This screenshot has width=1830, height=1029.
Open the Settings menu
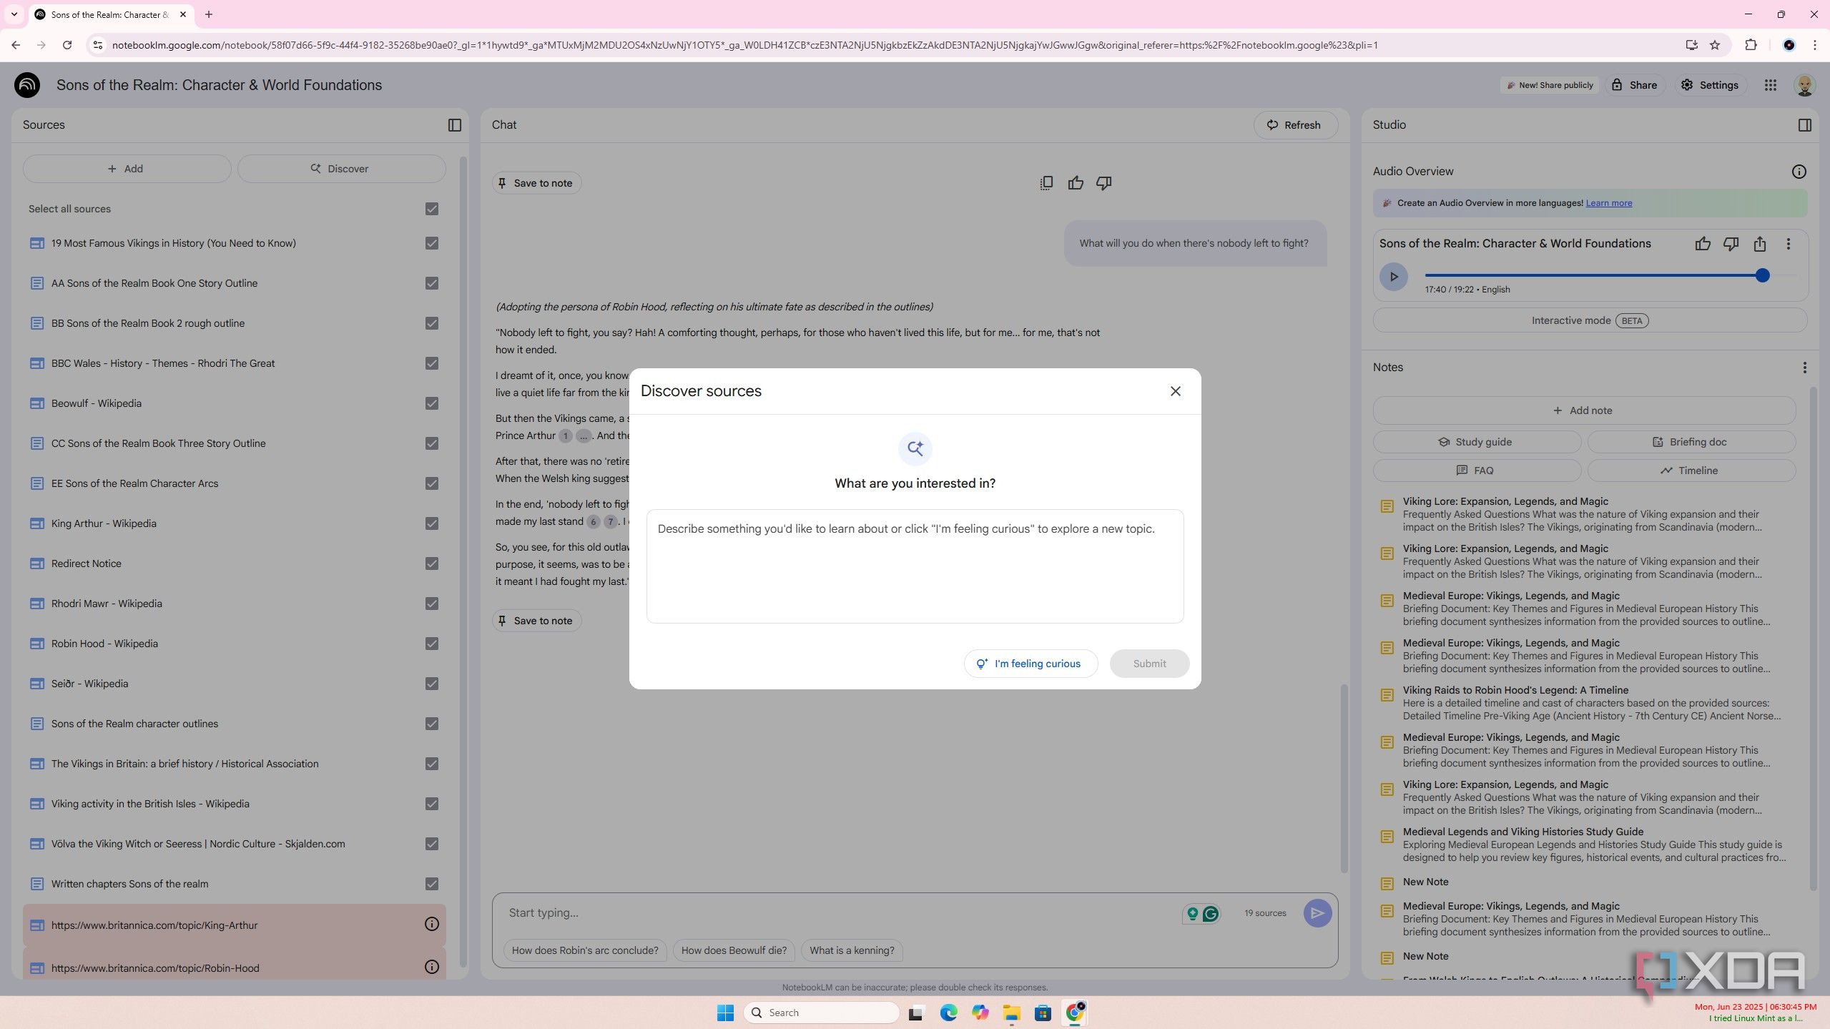pyautogui.click(x=1709, y=85)
